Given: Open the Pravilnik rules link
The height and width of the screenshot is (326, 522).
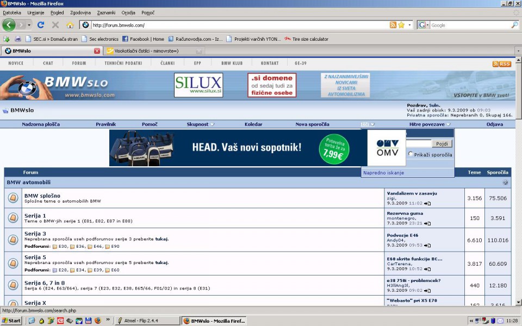Looking at the screenshot, I should (106, 124).
